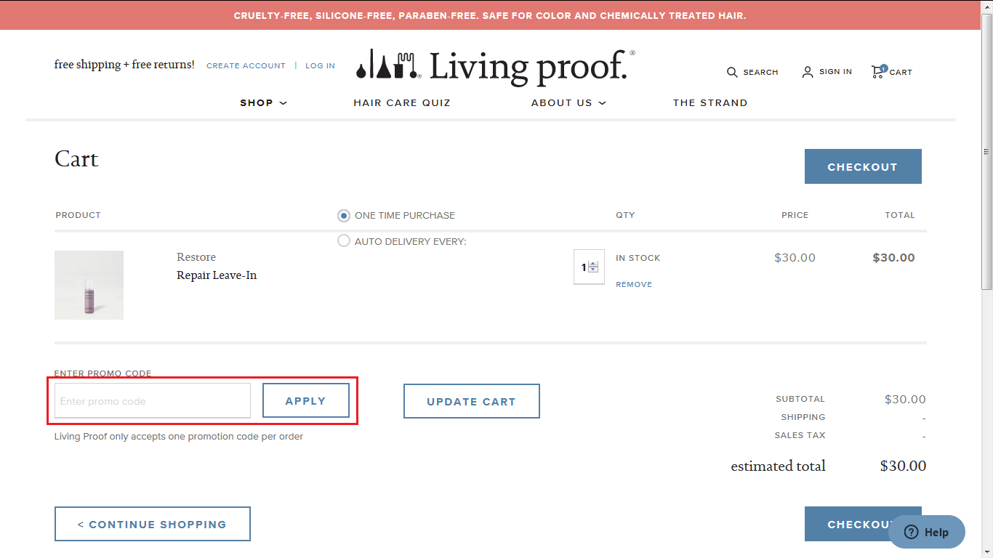The width and height of the screenshot is (993, 558).
Task: Click the Log In link
Action: coord(320,65)
